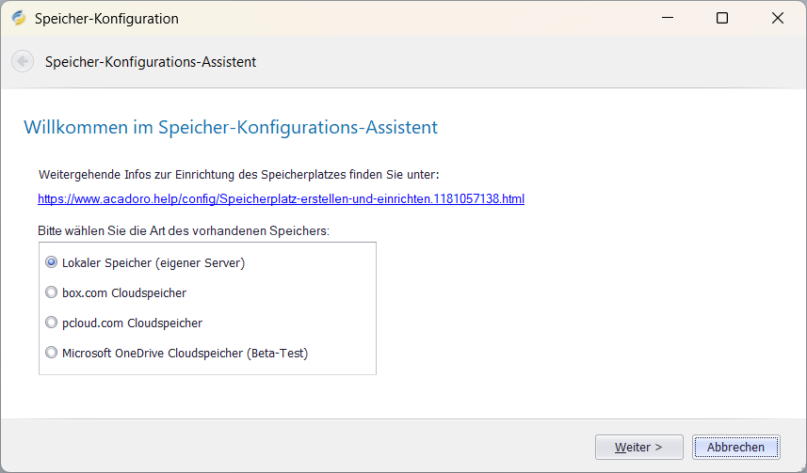
Task: Click the 'pcloud.com Cloudspeicher' option label text
Action: (132, 323)
